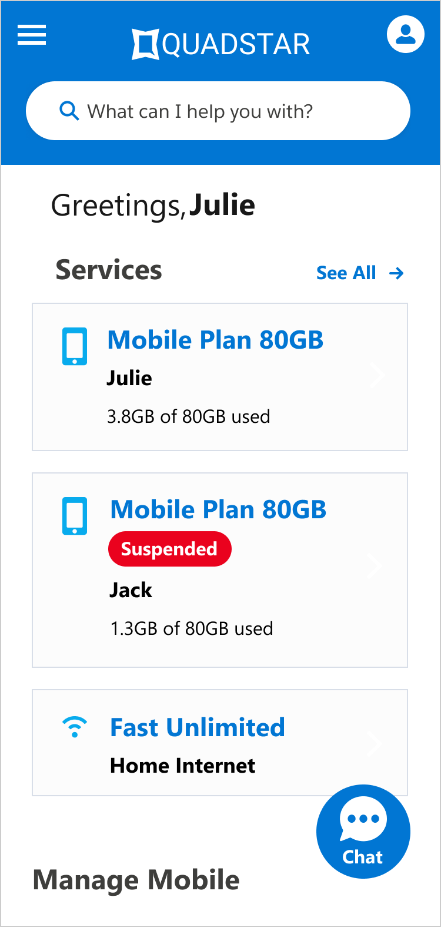Click the Wi-Fi icon for Home Internet
Image resolution: width=441 pixels, height=927 pixels.
[75, 727]
